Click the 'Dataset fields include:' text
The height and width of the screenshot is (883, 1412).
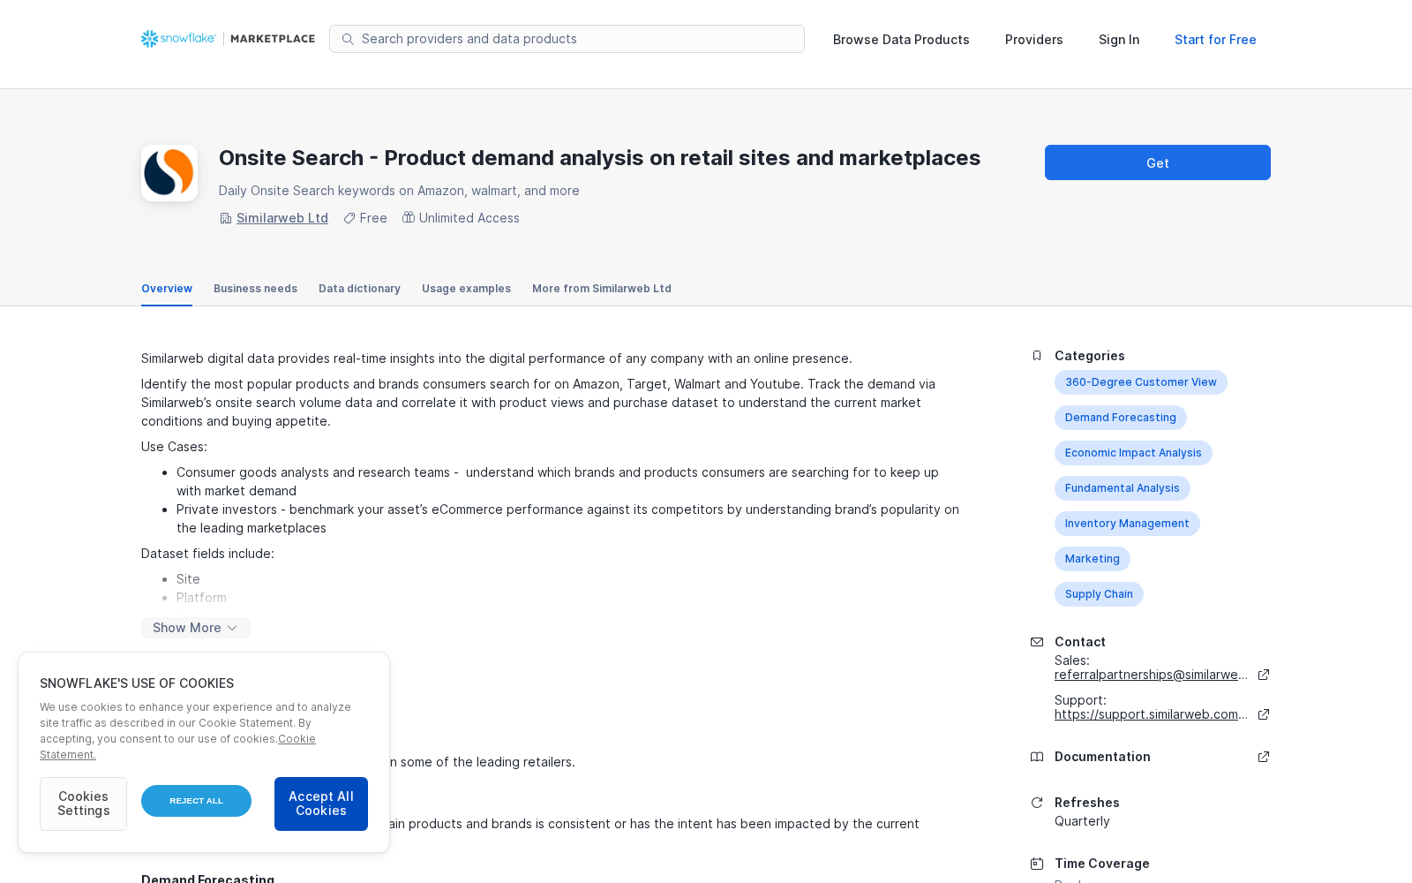click(207, 554)
